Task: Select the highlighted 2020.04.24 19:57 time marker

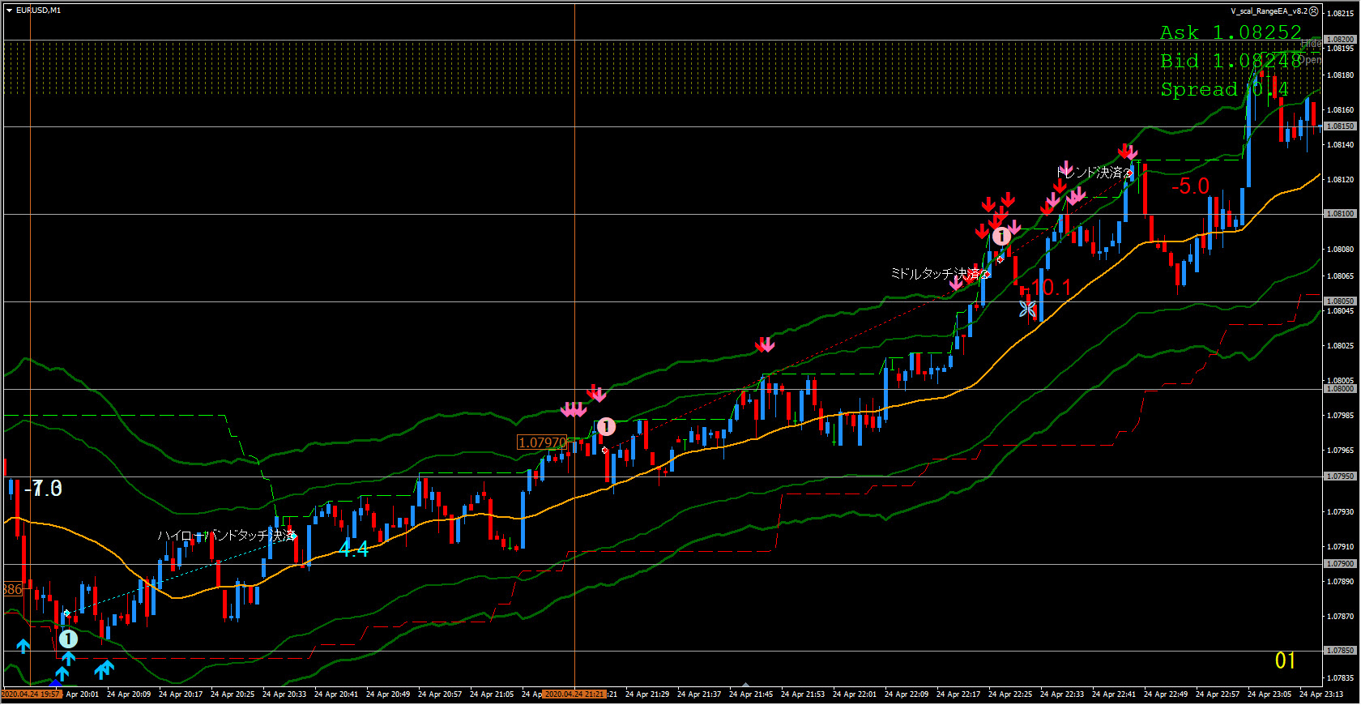Action: [x=32, y=694]
